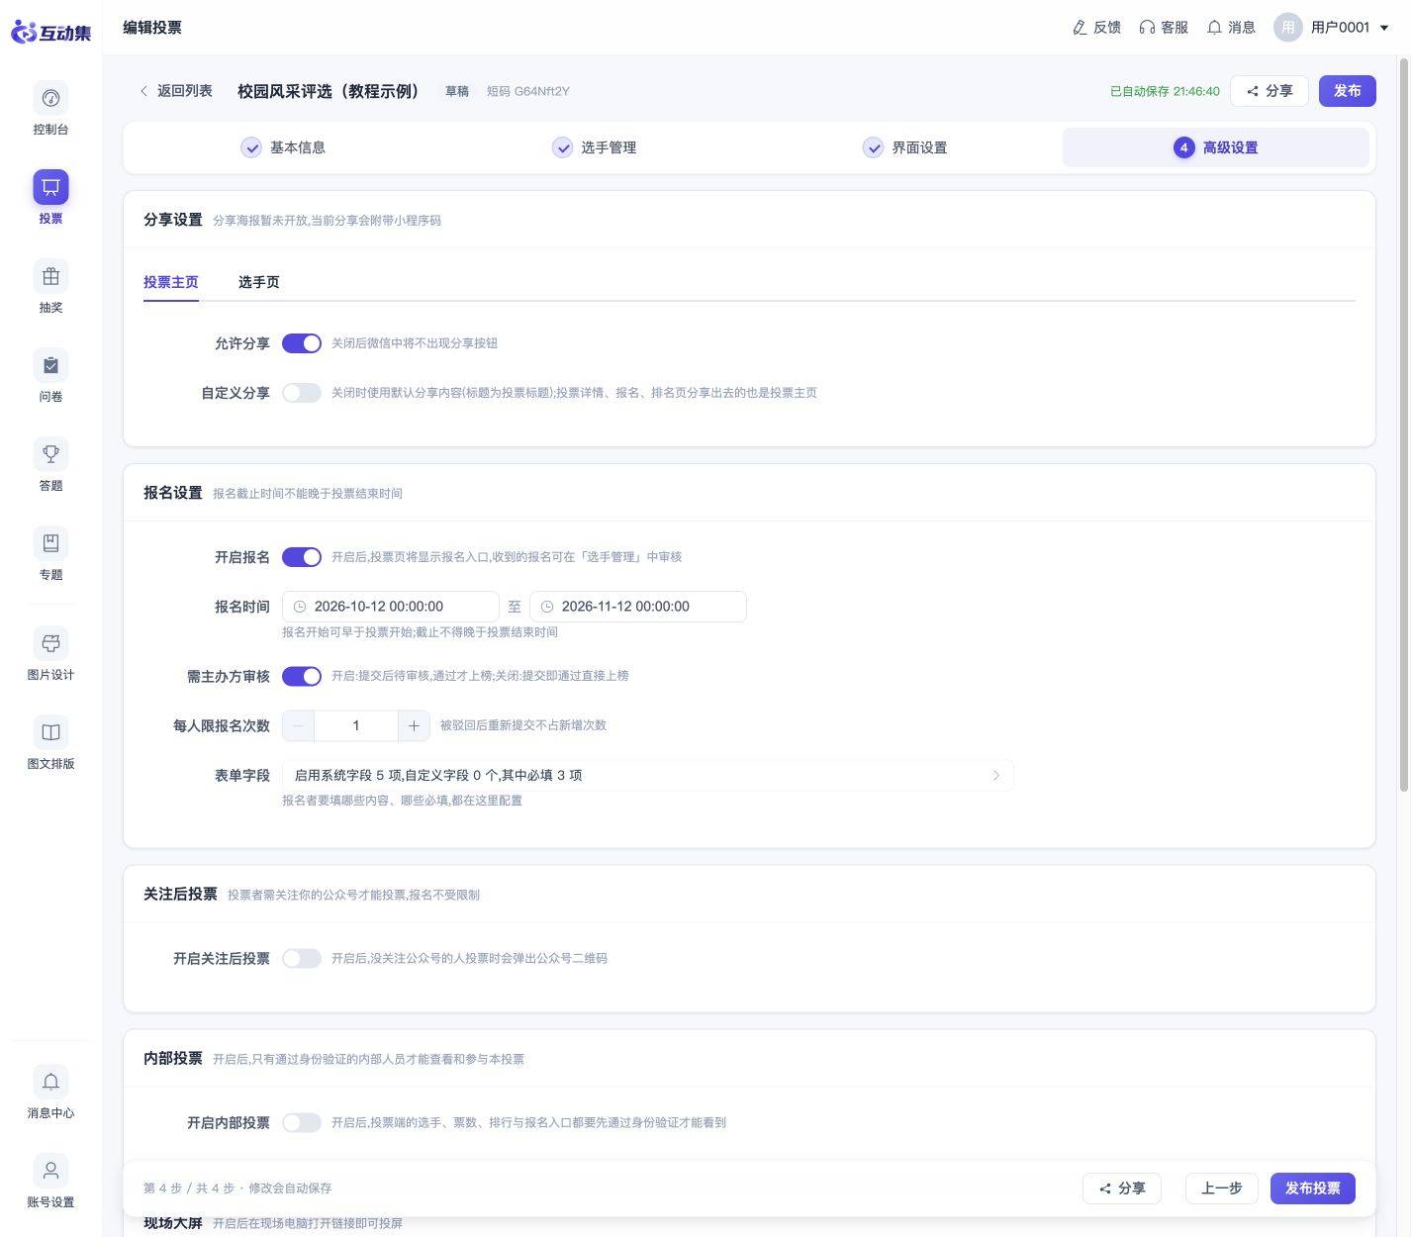Open the 答题 quiz sidebar icon

[x=50, y=454]
